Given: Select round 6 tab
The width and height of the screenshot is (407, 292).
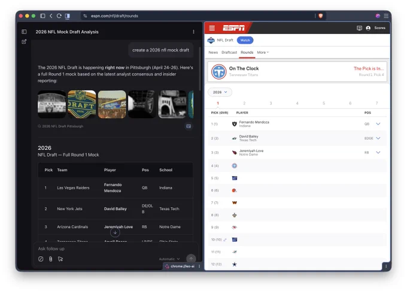Looking at the screenshot, I should 350,103.
